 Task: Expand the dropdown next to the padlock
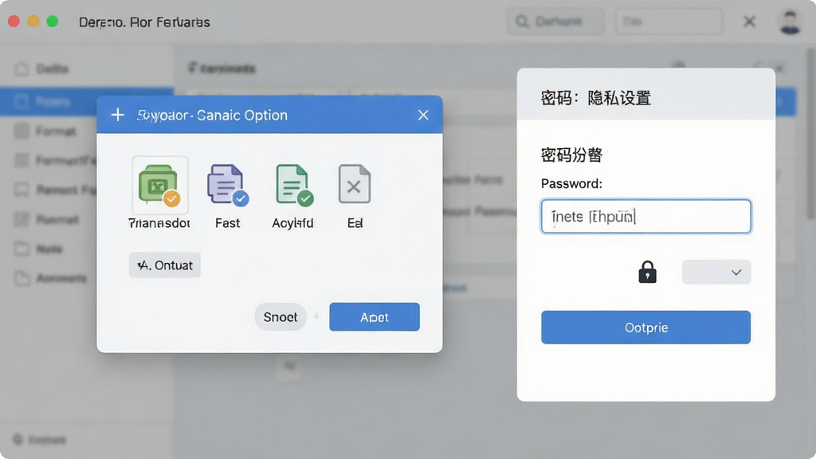click(716, 273)
